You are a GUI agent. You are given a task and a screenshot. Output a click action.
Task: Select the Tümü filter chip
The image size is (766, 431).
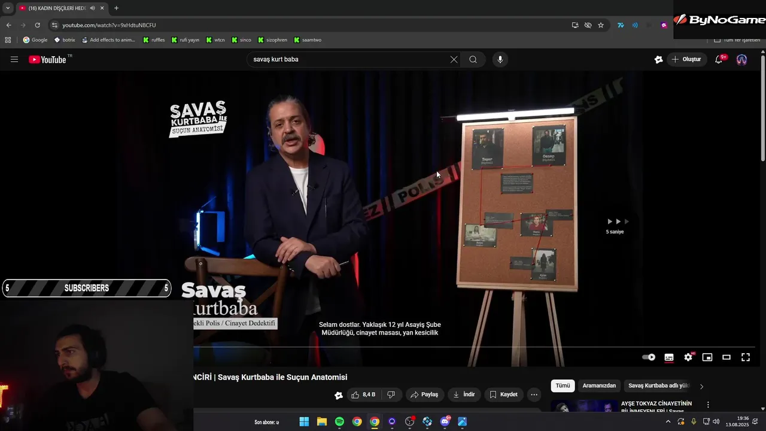click(563, 386)
